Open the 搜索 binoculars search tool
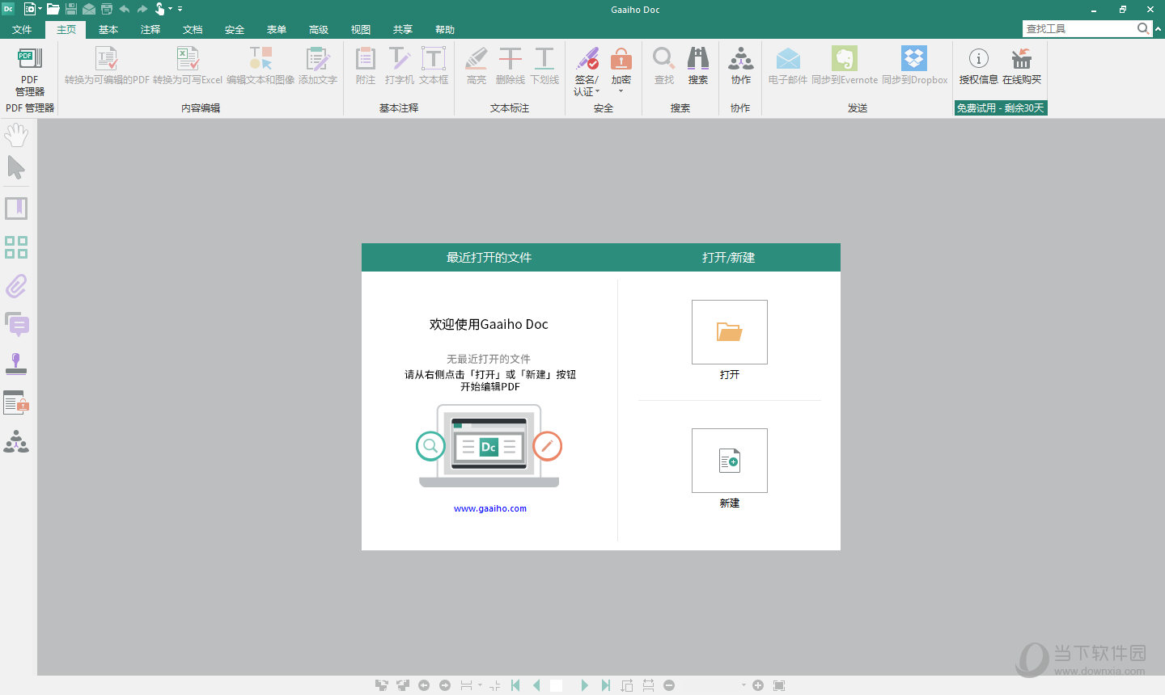 [x=698, y=65]
